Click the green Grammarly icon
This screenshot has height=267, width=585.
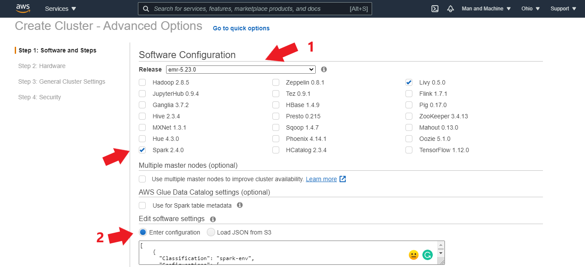click(428, 255)
